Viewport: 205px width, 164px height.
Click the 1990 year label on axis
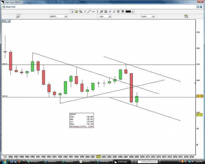(x=32, y=157)
